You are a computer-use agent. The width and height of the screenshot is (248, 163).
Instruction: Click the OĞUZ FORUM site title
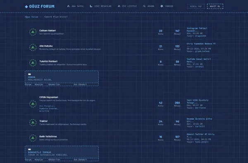coord(42,7)
